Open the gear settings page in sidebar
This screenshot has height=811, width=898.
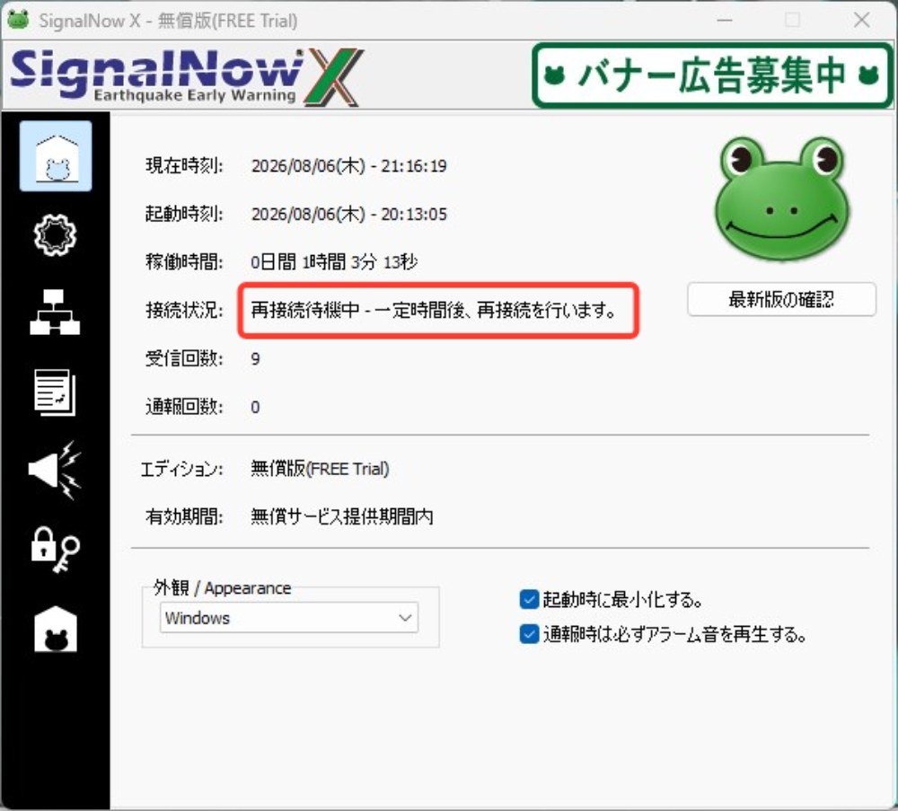point(55,234)
